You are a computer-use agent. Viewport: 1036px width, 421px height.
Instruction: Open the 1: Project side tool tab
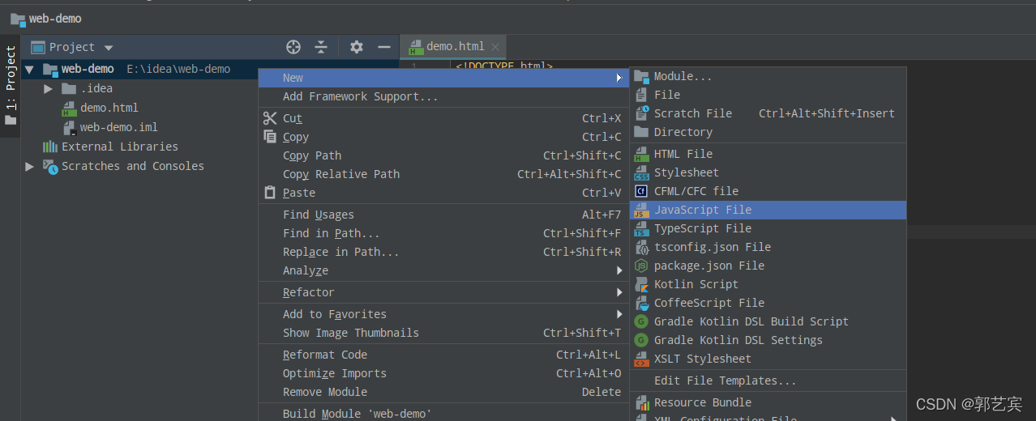(x=10, y=86)
